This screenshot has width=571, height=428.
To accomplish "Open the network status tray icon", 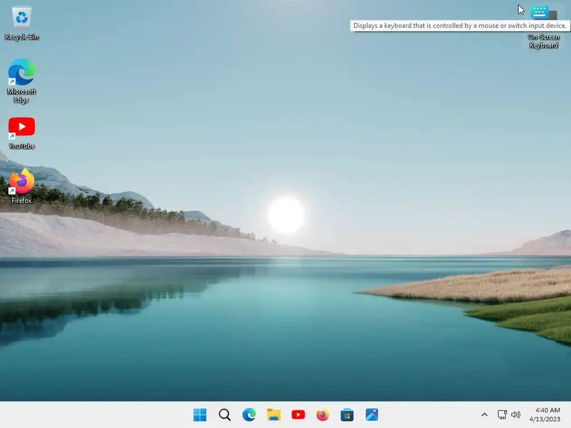I will point(502,415).
